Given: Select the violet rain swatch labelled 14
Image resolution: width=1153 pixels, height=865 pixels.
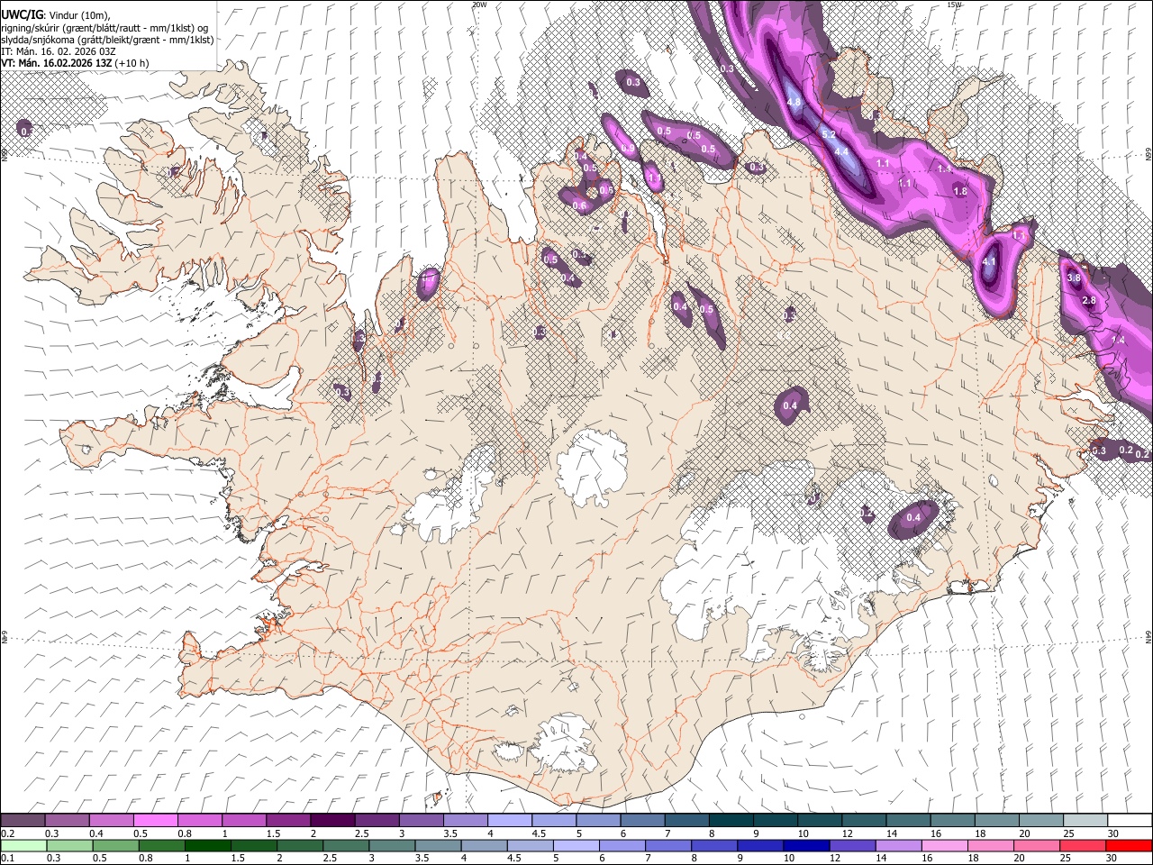Looking at the screenshot, I should [x=898, y=845].
